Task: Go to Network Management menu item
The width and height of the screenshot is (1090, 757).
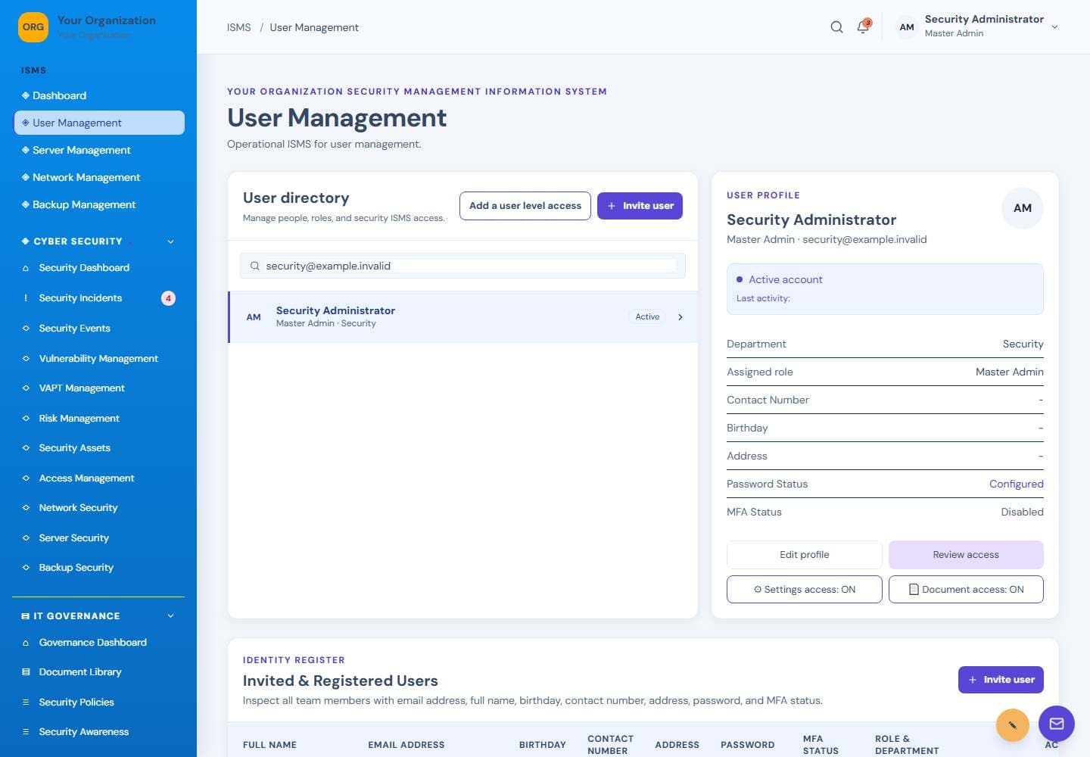Action: (99, 177)
